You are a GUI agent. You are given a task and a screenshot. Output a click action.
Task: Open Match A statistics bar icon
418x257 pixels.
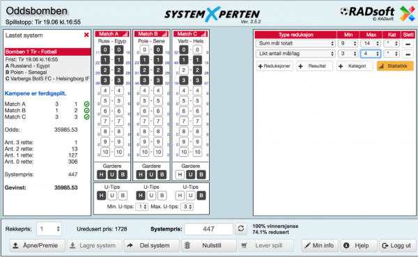tap(125, 34)
